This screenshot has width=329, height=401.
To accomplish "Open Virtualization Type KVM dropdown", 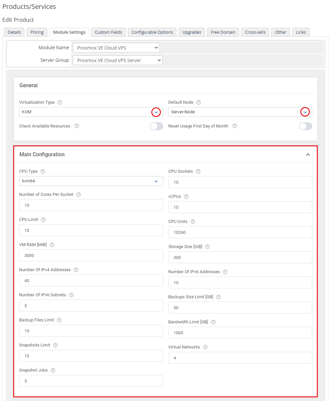I will [x=91, y=112].
